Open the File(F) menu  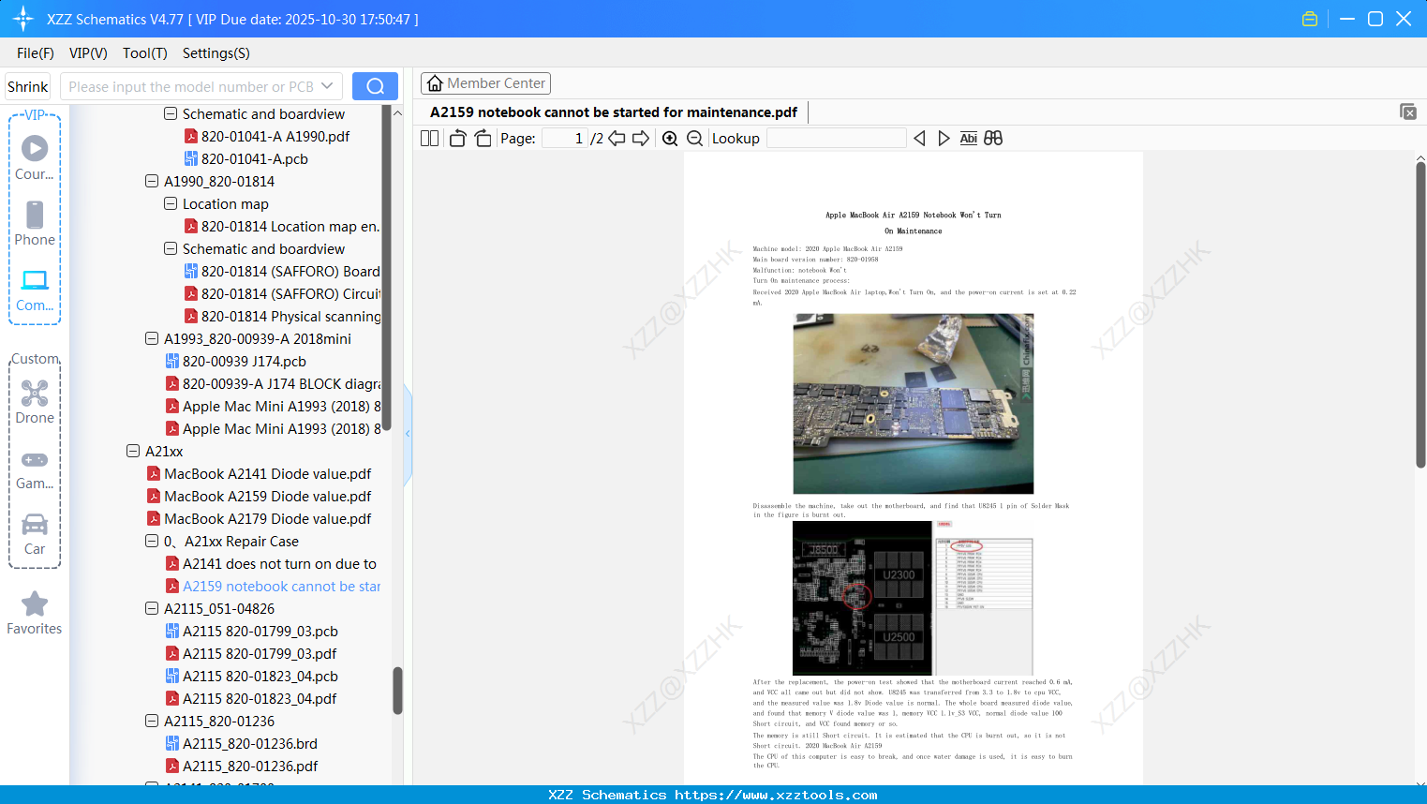pos(36,53)
